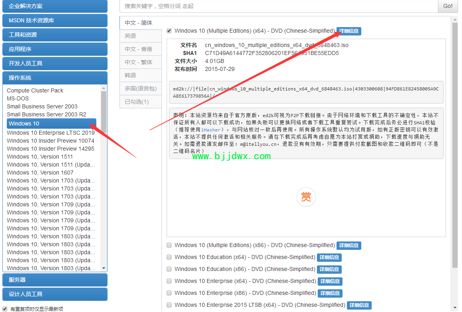Screen dimensions: 462x312
Task: Open 详细信息 for Multiple Editions x64
Action: pyautogui.click(x=349, y=31)
